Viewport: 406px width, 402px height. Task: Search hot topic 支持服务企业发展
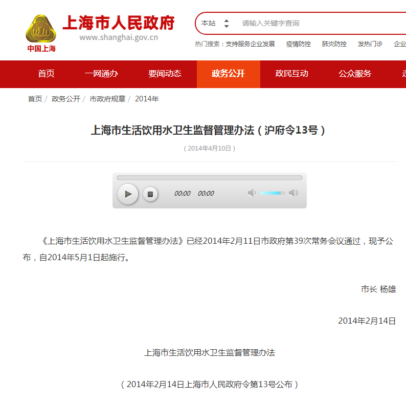[250, 44]
